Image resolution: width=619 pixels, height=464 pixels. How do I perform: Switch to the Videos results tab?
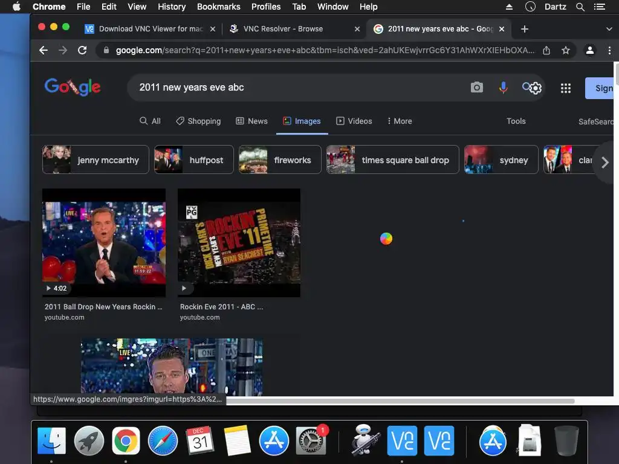[x=354, y=121]
